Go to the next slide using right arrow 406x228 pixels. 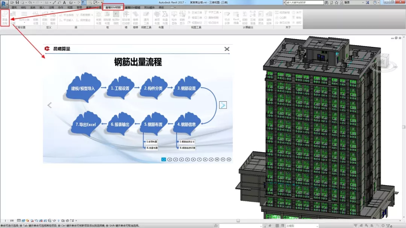[223, 105]
